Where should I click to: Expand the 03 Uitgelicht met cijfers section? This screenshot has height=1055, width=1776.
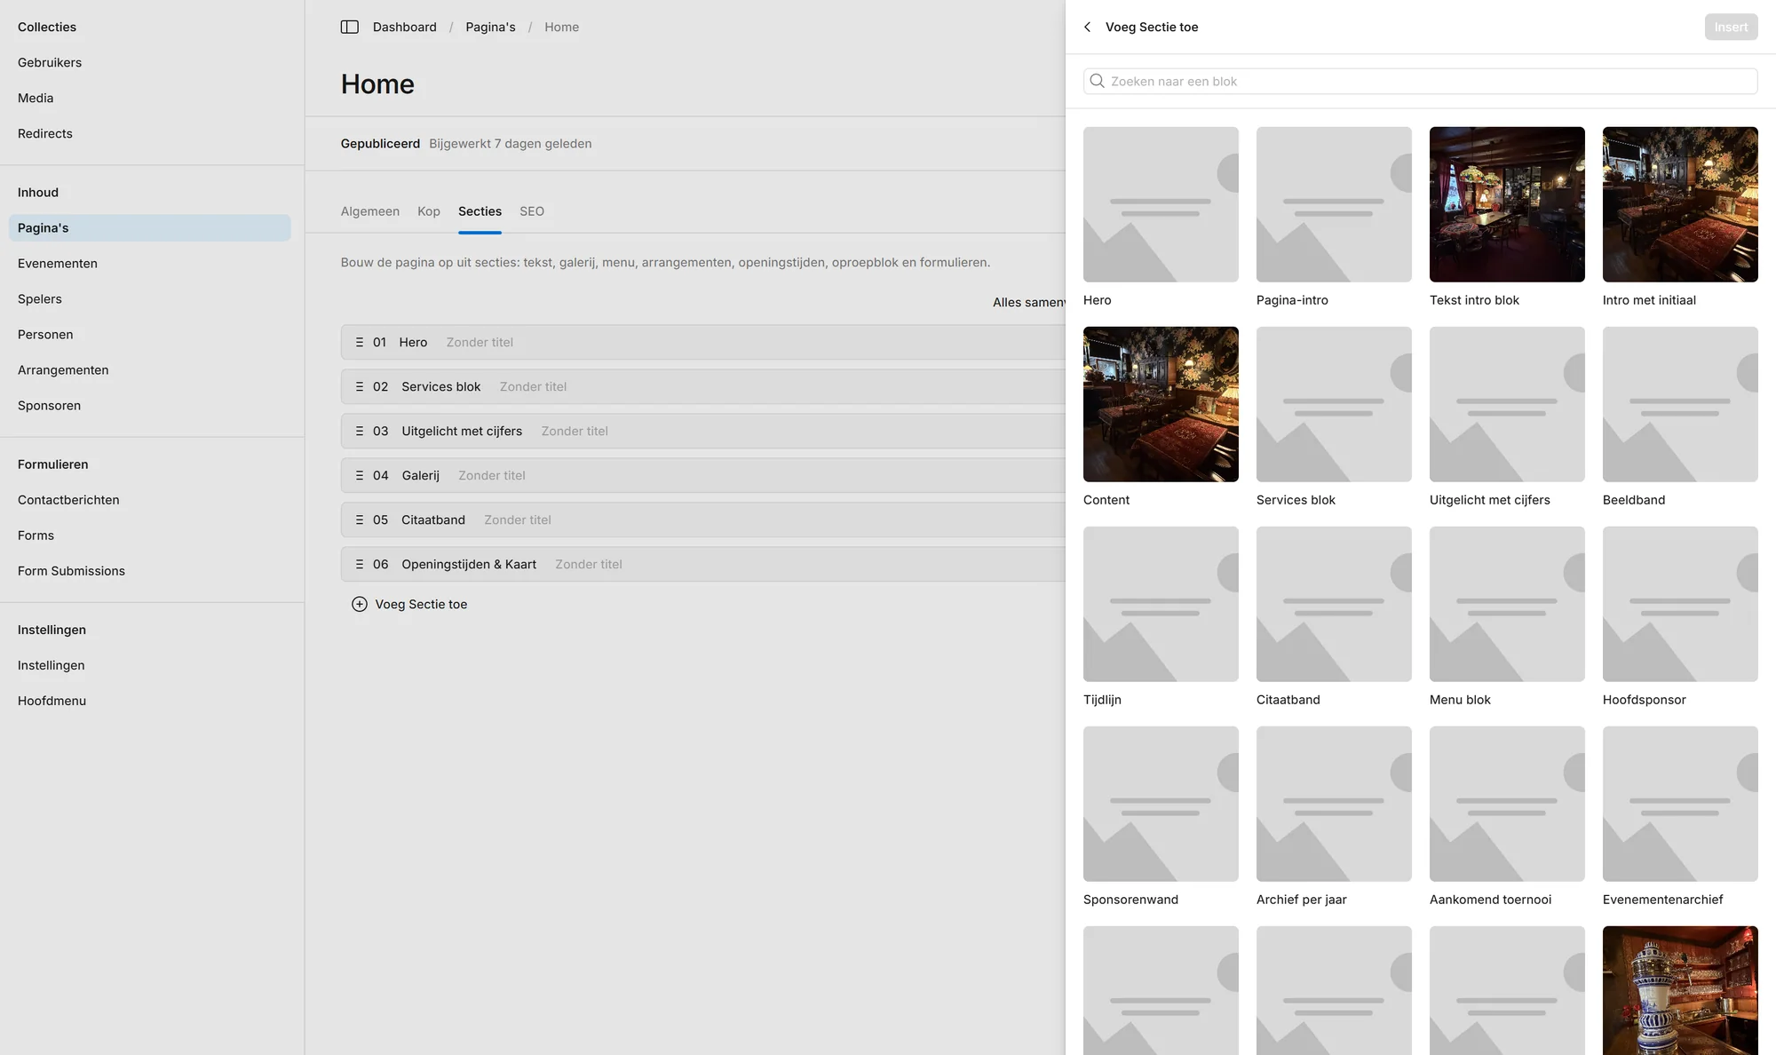tap(703, 431)
